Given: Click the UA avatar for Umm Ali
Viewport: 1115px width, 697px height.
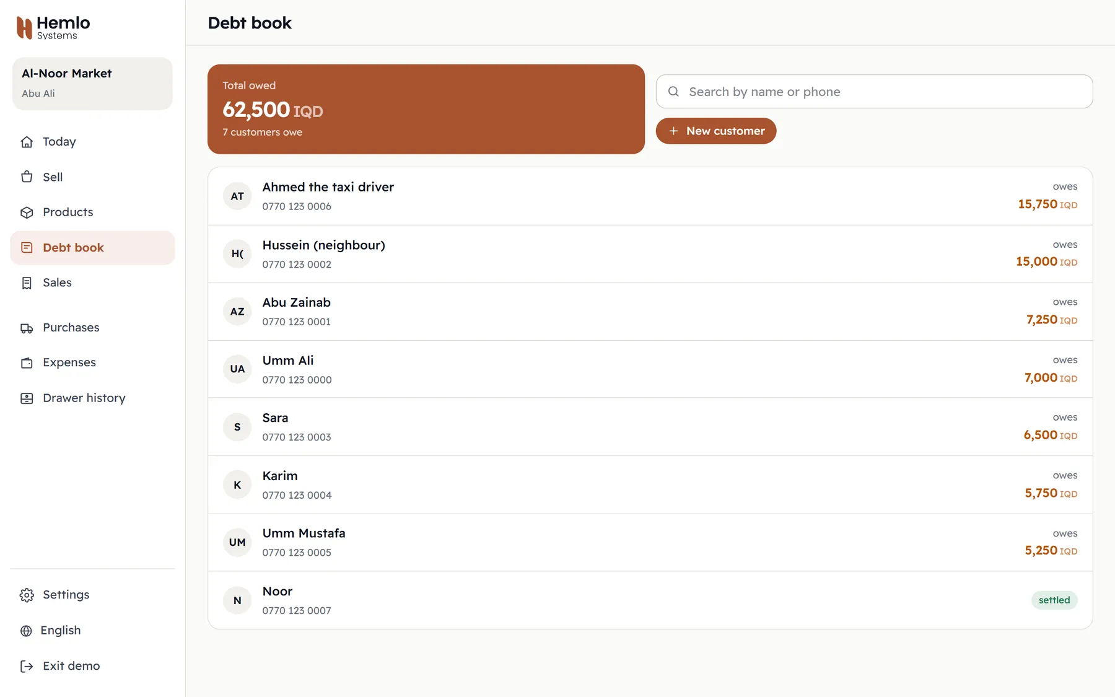Looking at the screenshot, I should [x=237, y=369].
